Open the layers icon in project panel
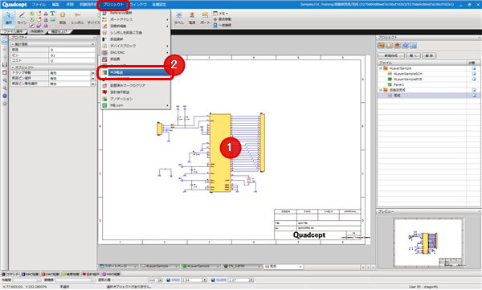482x290 pixels. pos(397,46)
